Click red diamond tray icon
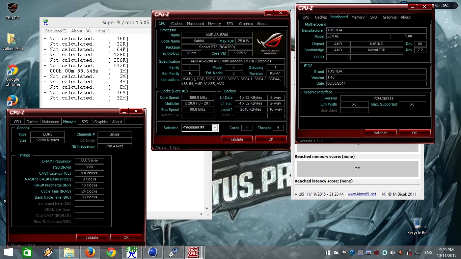Image resolution: width=461 pixels, height=259 pixels. pos(376,253)
